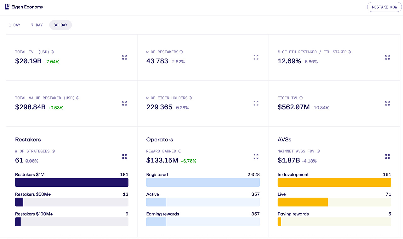Open the info icon next to EIGEN TVL
Screen dimensions: 403x239
[301, 98]
